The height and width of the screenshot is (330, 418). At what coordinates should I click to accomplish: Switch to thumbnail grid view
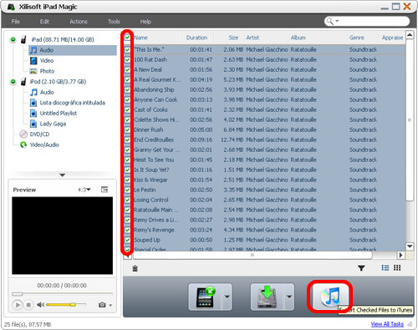(x=397, y=268)
